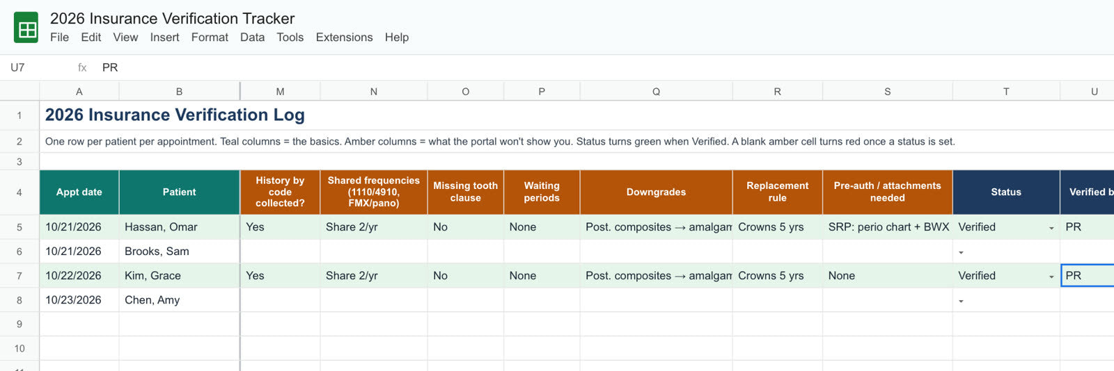1114x371 pixels.
Task: Open Status dropdown for Chen, Amy row
Action: (x=961, y=301)
